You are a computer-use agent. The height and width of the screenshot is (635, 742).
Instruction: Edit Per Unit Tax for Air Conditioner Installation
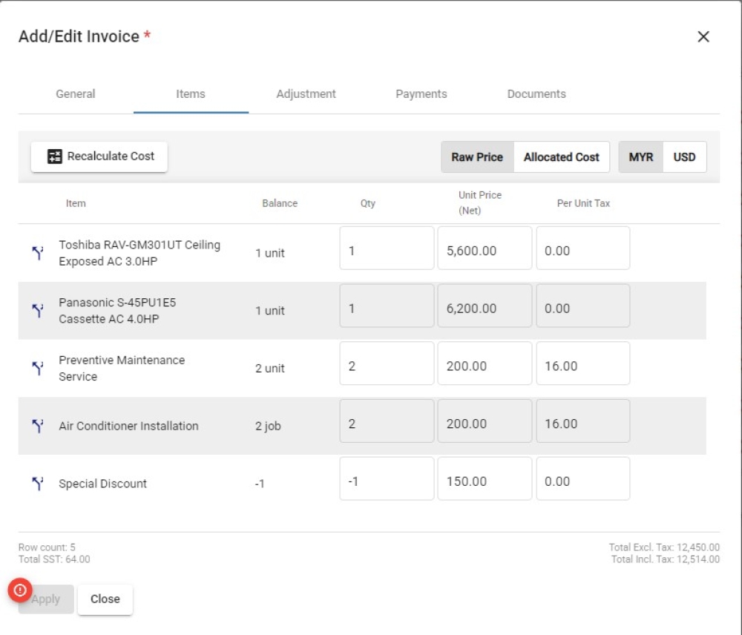583,421
